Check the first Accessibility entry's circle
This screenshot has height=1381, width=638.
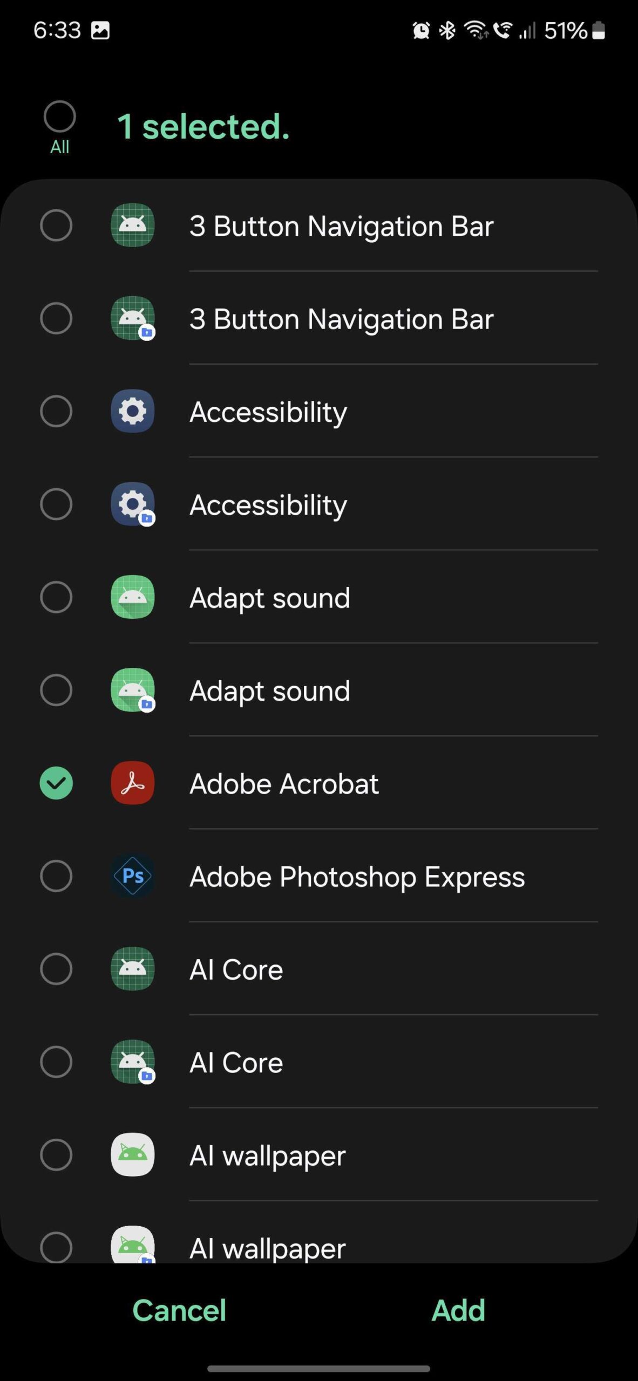pos(56,411)
